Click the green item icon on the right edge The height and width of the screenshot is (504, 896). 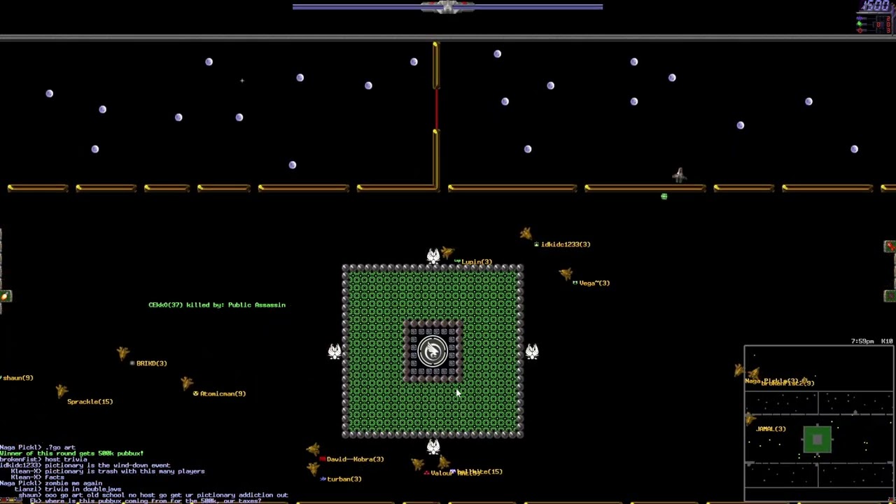(x=890, y=296)
